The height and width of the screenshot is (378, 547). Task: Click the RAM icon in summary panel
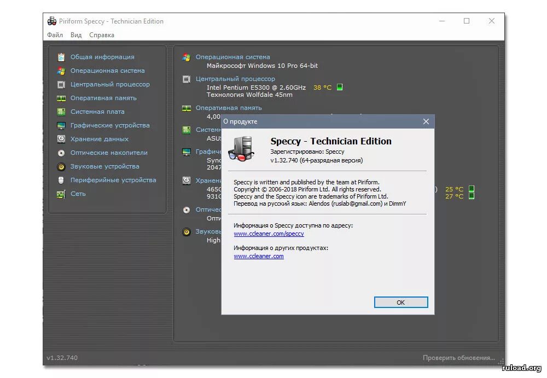pyautogui.click(x=187, y=108)
